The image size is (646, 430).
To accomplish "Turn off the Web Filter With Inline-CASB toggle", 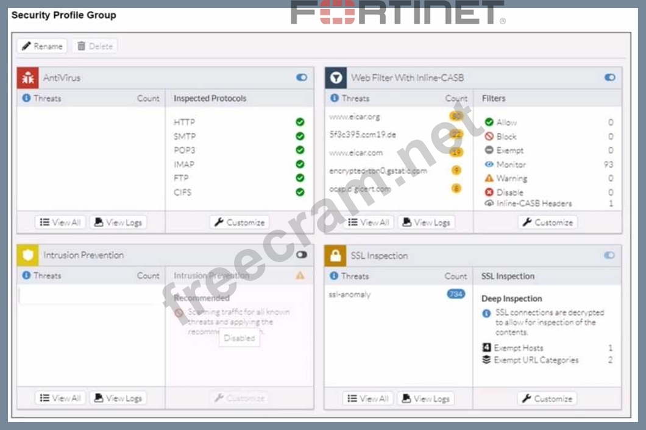I will [x=609, y=77].
